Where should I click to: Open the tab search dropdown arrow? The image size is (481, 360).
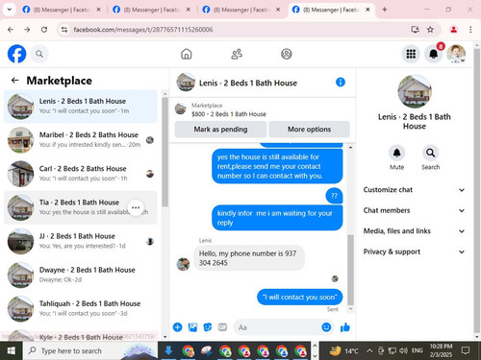10,10
